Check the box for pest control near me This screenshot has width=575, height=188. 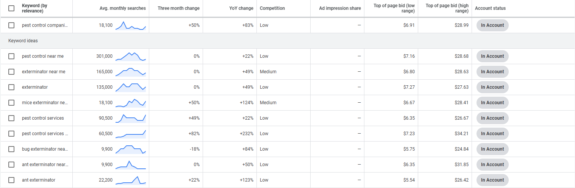click(11, 56)
